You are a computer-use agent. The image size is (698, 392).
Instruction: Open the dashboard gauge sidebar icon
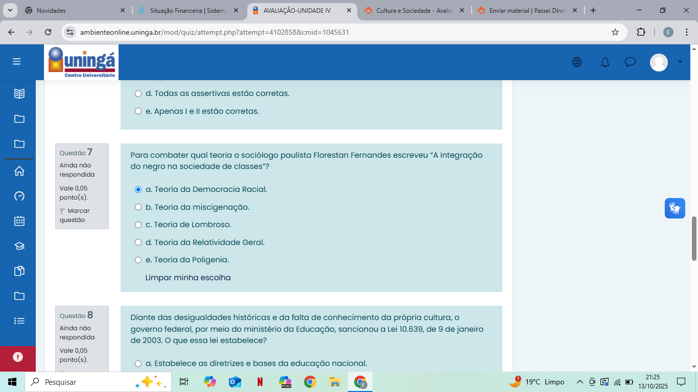[19, 196]
